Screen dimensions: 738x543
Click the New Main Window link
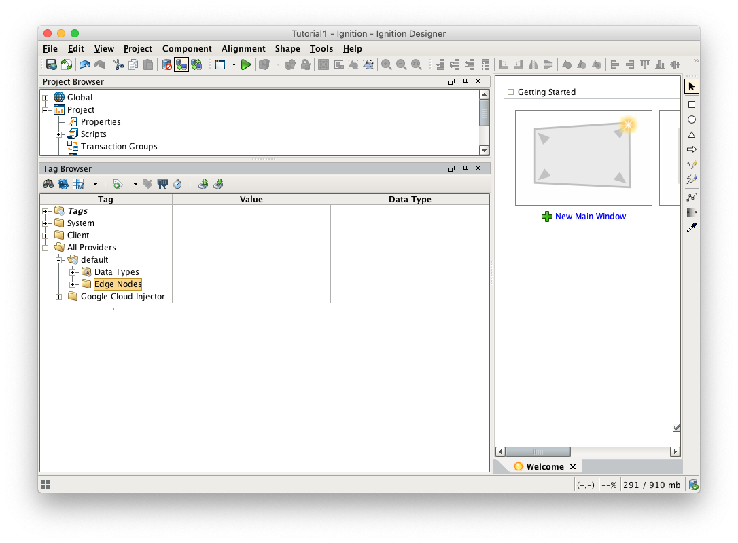point(590,217)
